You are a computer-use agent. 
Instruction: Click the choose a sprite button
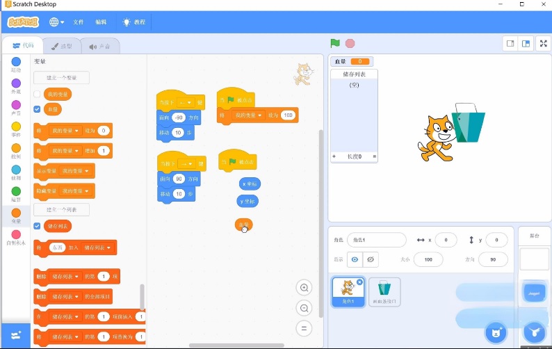pos(496,332)
